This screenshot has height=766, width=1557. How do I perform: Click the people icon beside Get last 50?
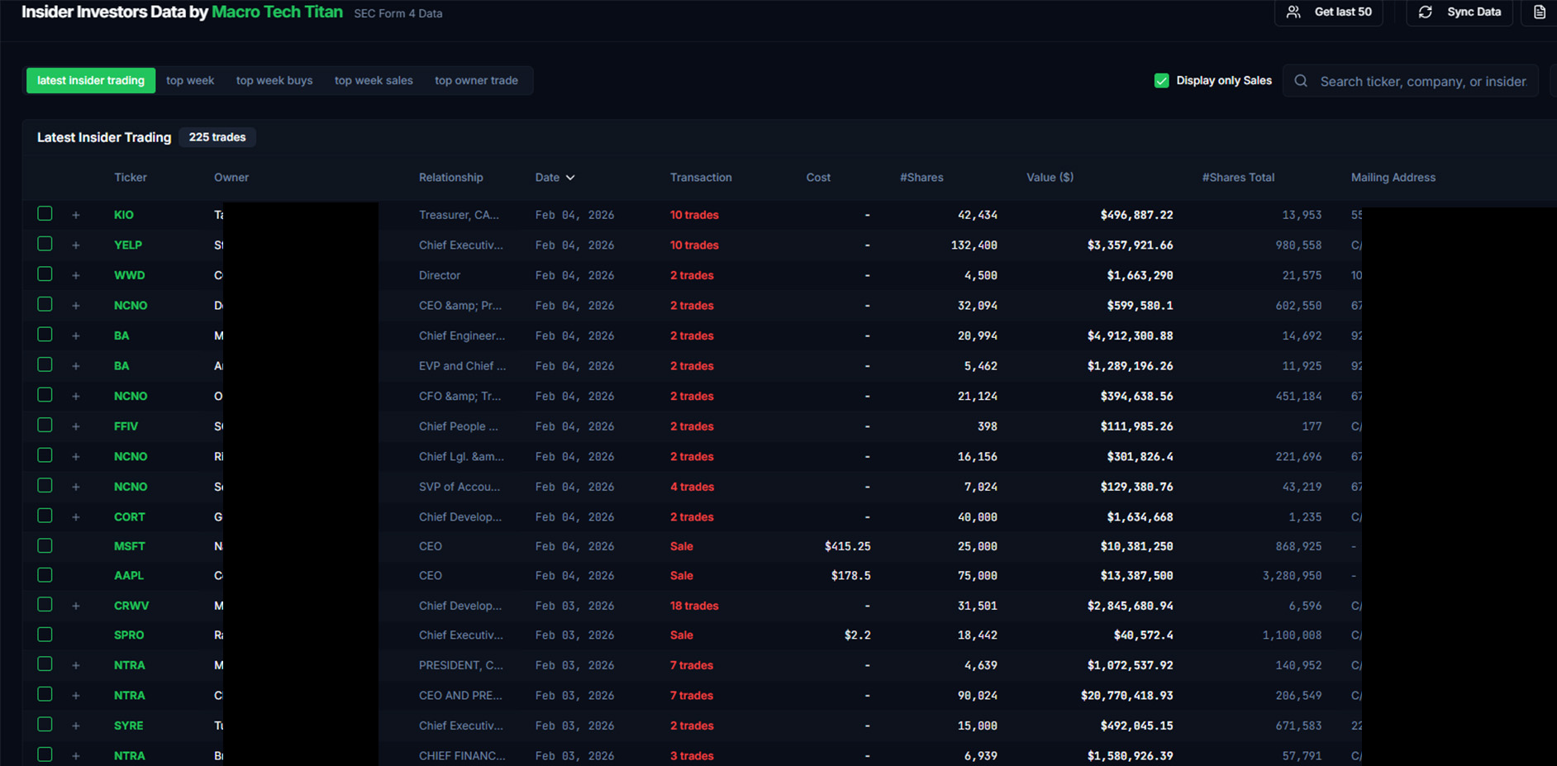[1294, 12]
